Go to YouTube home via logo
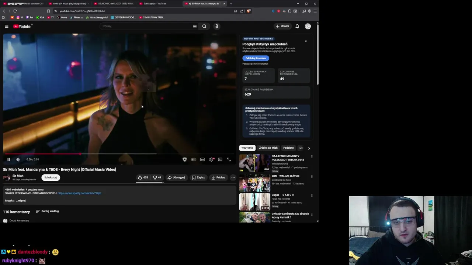Image resolution: width=472 pixels, height=265 pixels. coord(22,26)
